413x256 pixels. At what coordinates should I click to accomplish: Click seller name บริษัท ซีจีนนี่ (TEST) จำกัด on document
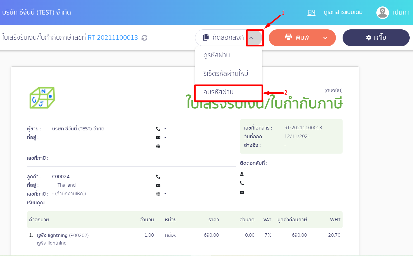[x=78, y=129]
